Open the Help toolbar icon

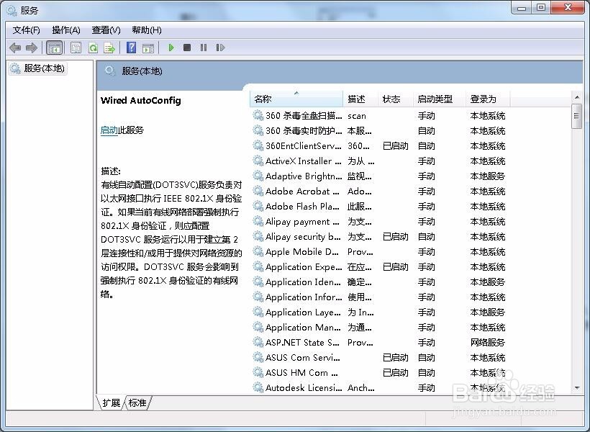(132, 48)
